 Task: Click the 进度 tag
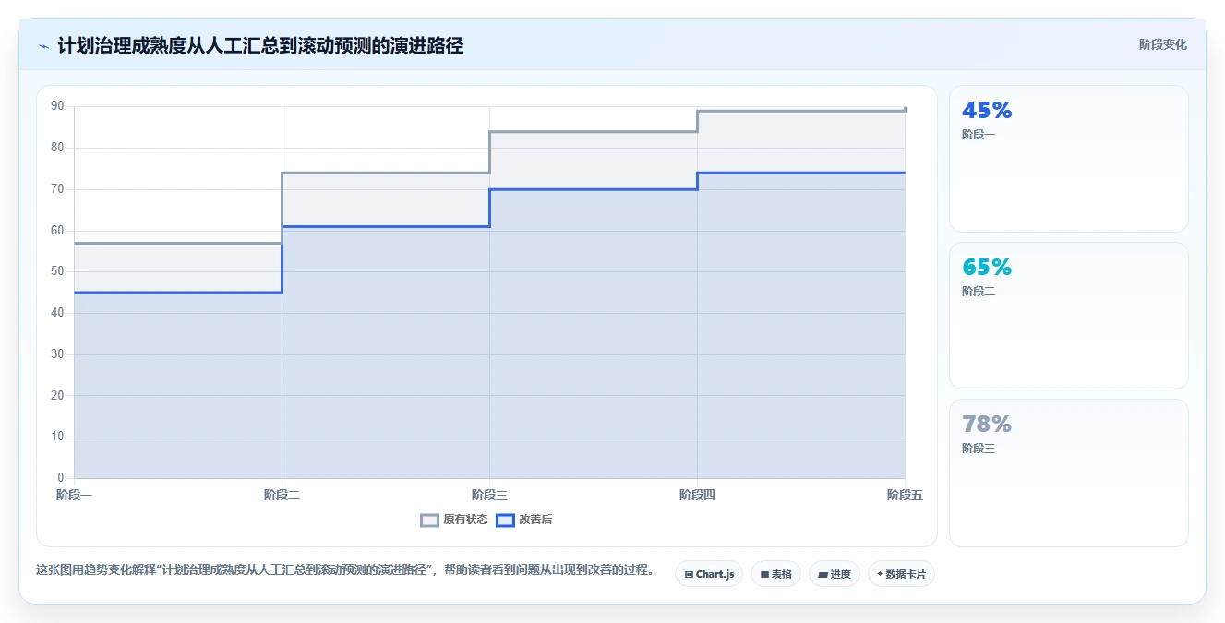click(x=835, y=574)
